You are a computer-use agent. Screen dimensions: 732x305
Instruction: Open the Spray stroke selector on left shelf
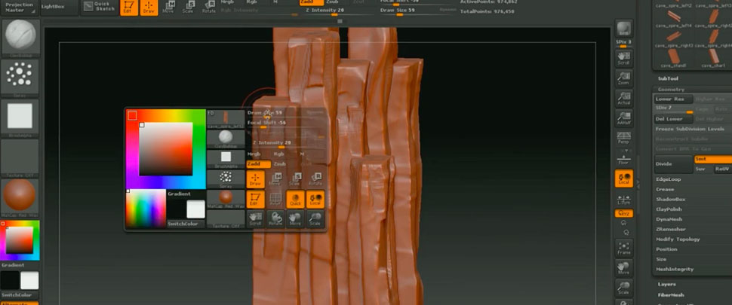[x=20, y=78]
